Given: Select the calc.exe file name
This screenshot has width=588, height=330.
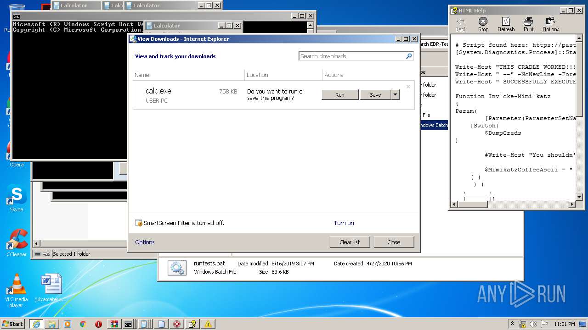Looking at the screenshot, I should (158, 91).
